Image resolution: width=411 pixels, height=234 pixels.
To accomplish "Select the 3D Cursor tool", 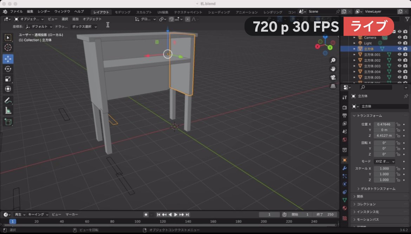I will [x=8, y=47].
